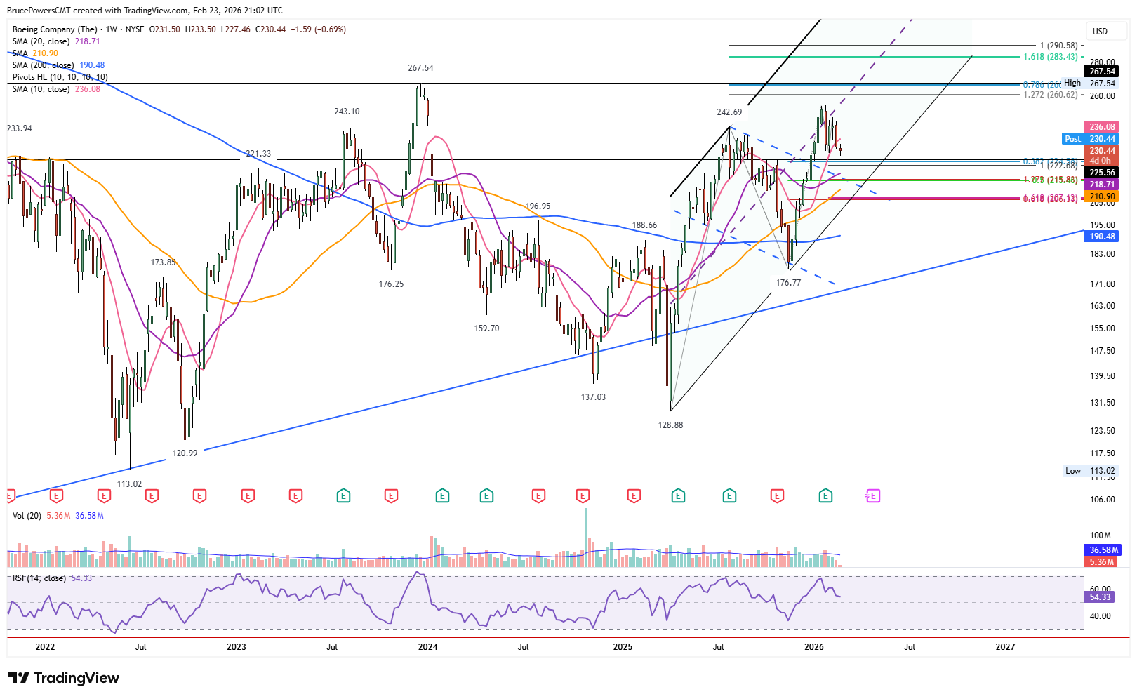Click the 243.10 pivot high label
The width and height of the screenshot is (1137, 699).
coord(347,112)
